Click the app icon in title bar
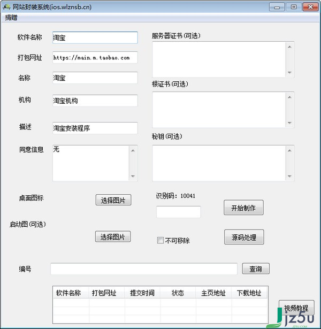 [x=6, y=7]
